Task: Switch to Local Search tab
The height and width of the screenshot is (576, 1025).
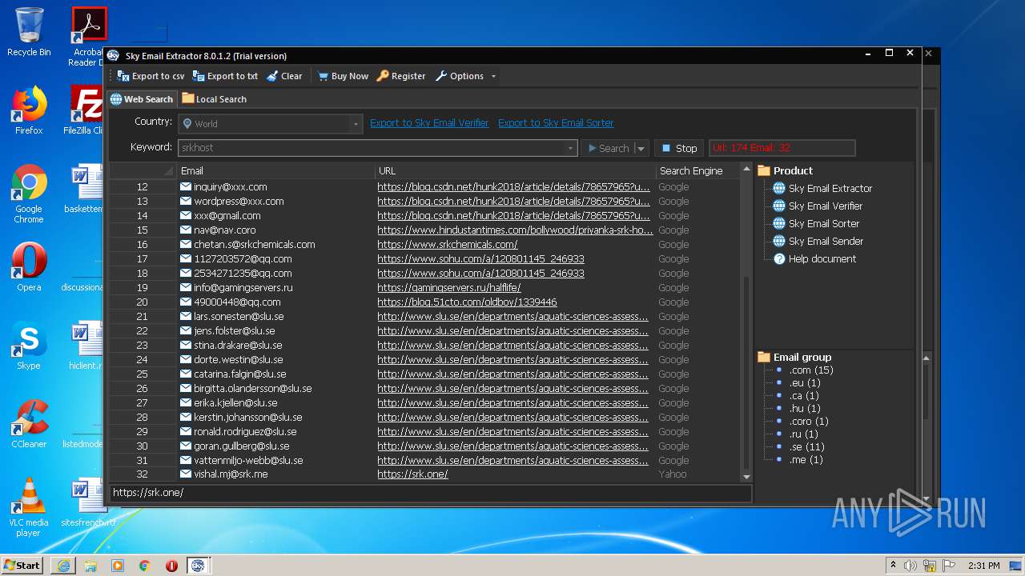Action: coord(214,99)
